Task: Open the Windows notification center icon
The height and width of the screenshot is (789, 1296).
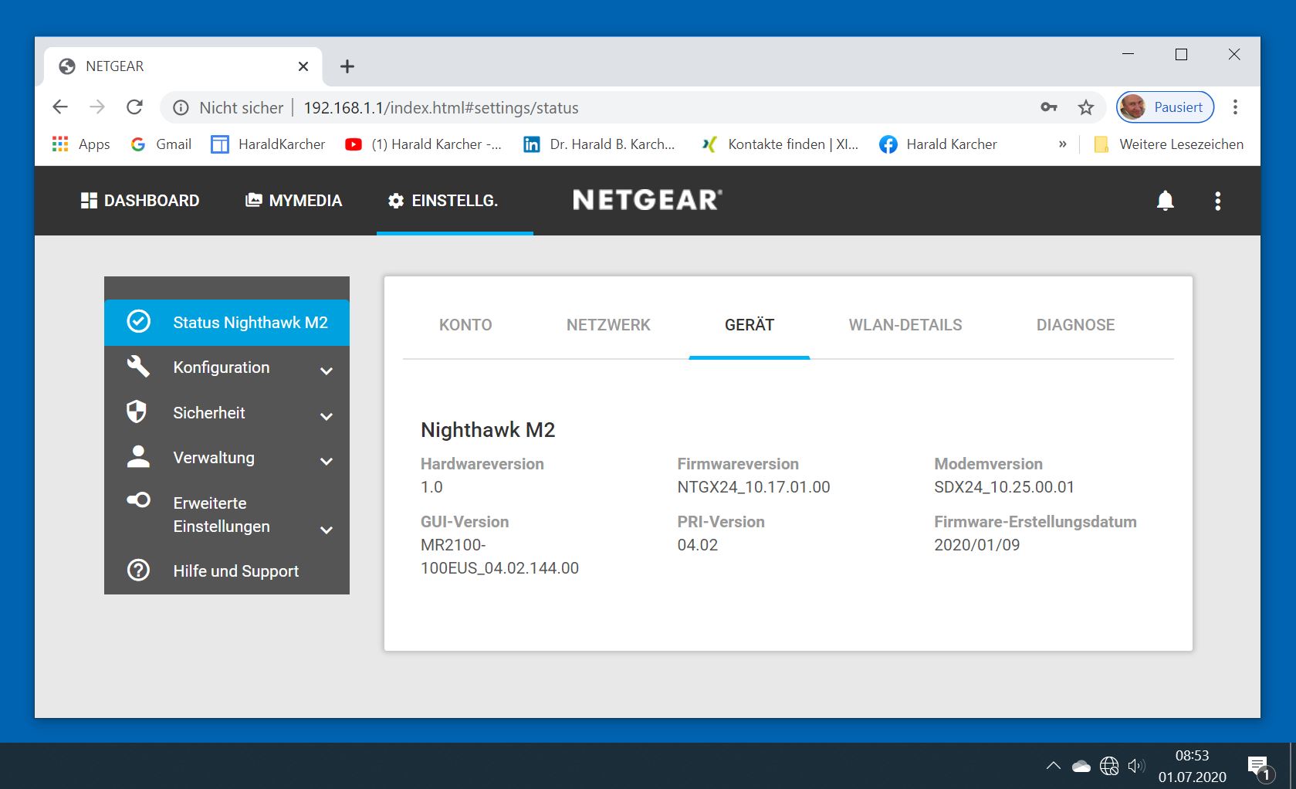Action: click(x=1259, y=766)
